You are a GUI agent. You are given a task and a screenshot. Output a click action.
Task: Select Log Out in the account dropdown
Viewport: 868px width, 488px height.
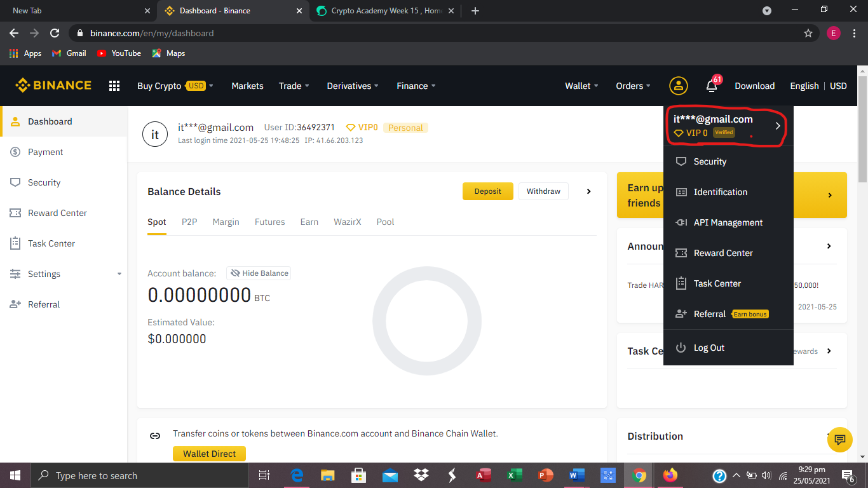728,348
